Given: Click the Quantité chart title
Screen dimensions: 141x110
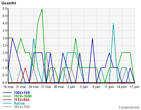Looking at the screenshot, I should (9, 3).
